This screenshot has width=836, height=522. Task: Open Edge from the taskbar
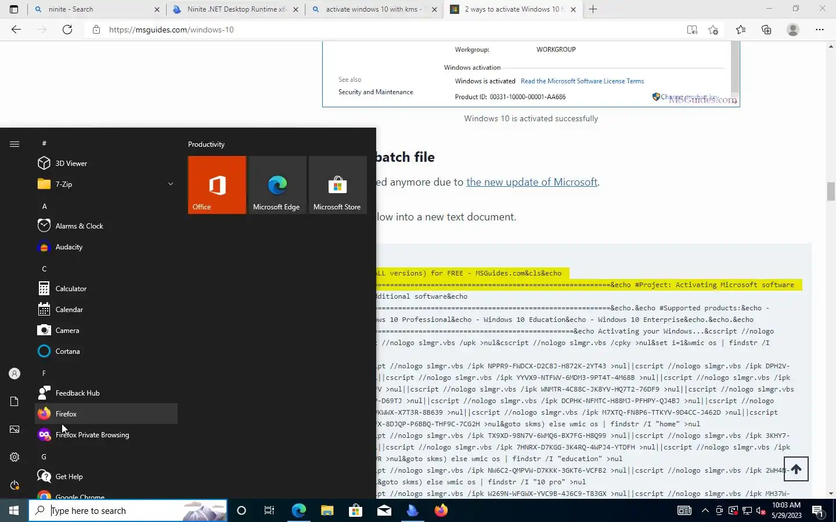click(298, 510)
